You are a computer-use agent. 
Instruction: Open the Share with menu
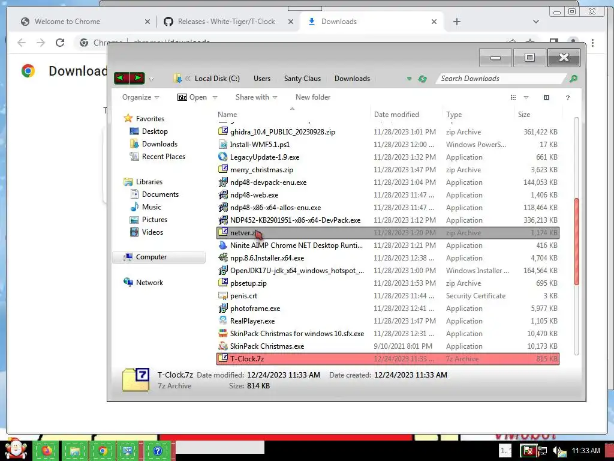pyautogui.click(x=256, y=97)
